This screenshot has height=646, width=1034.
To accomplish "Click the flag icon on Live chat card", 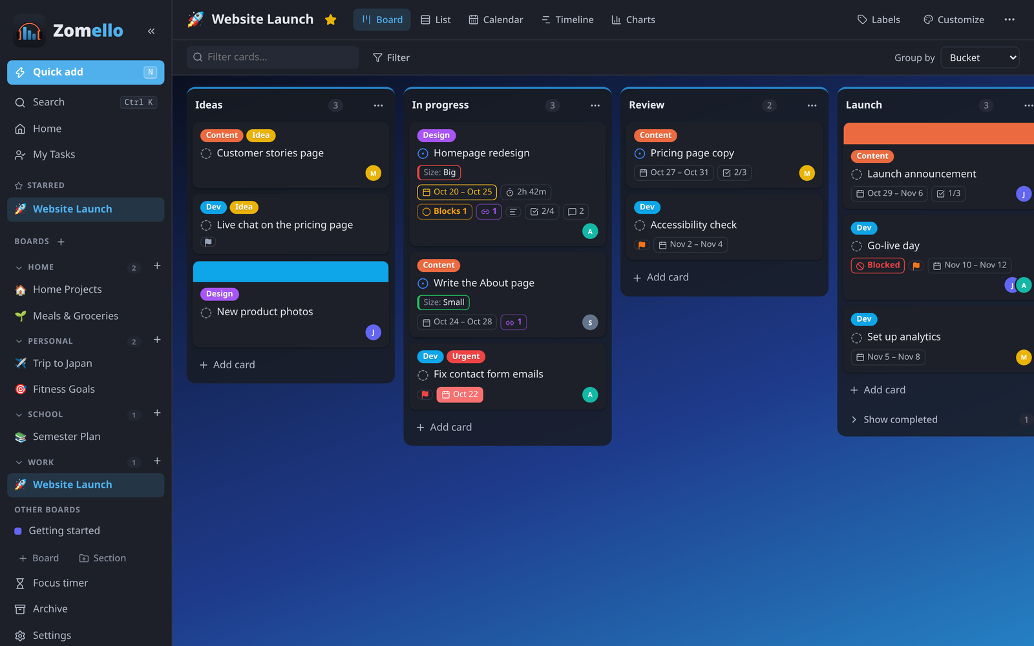I will click(208, 242).
